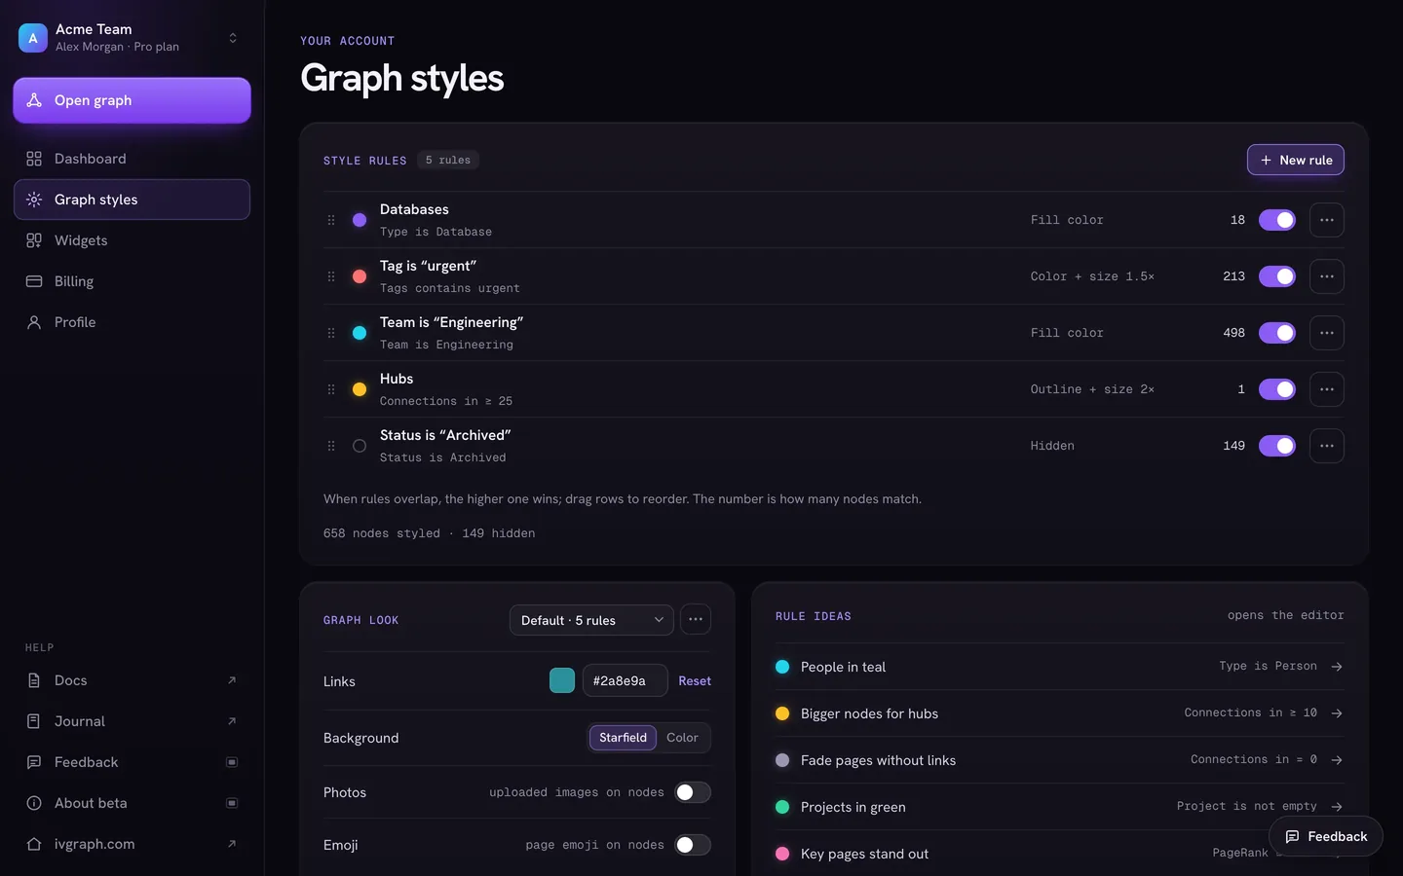This screenshot has width=1403, height=876.
Task: Click the cyan color dot of Team is Engineering rule
Action: pos(360,333)
